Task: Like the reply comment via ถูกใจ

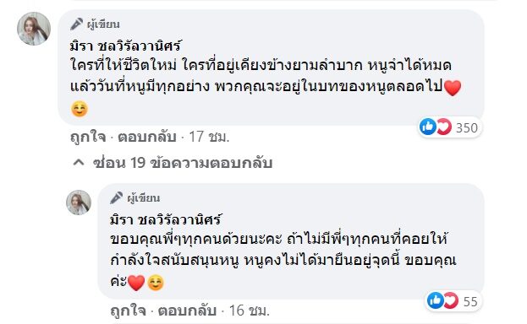Action: coord(128,310)
